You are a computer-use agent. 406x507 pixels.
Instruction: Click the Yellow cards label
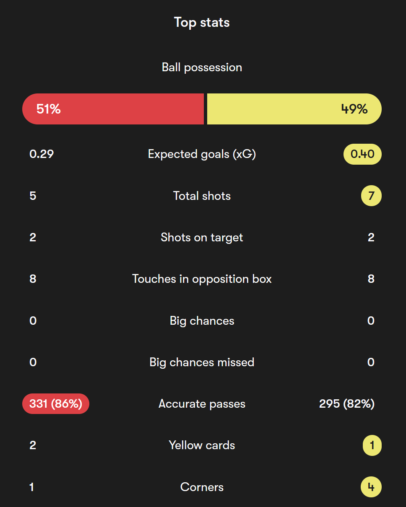click(x=202, y=445)
